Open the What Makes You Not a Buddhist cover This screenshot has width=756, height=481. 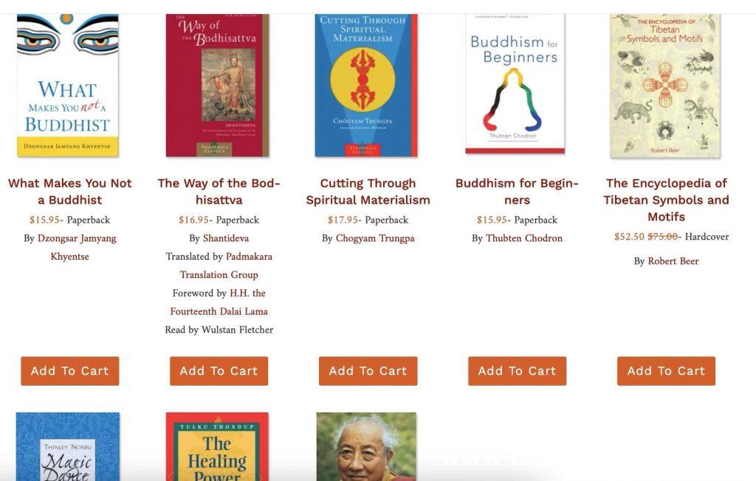point(67,86)
